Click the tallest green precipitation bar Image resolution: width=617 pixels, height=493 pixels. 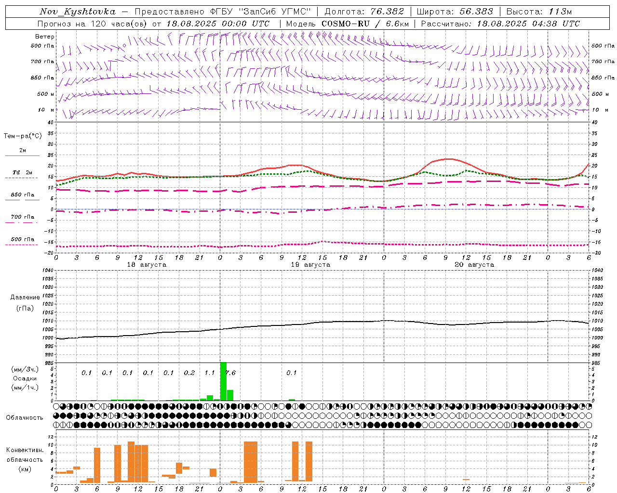[x=223, y=381]
